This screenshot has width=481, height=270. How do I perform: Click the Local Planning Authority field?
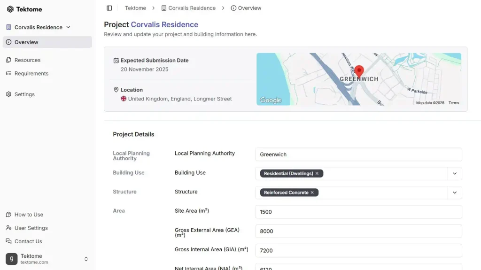(358, 154)
